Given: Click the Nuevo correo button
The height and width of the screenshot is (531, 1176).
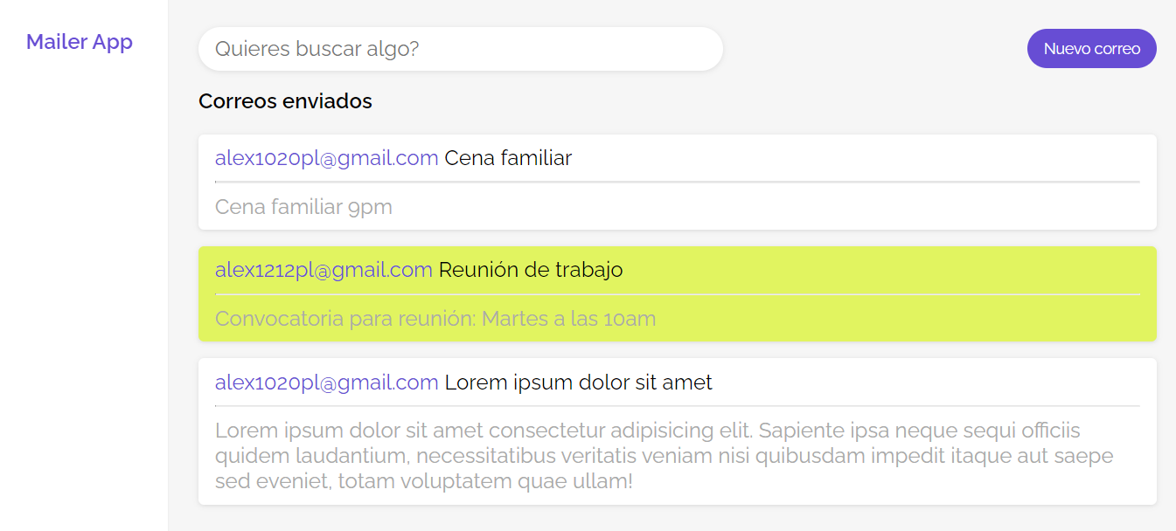Looking at the screenshot, I should [1091, 48].
